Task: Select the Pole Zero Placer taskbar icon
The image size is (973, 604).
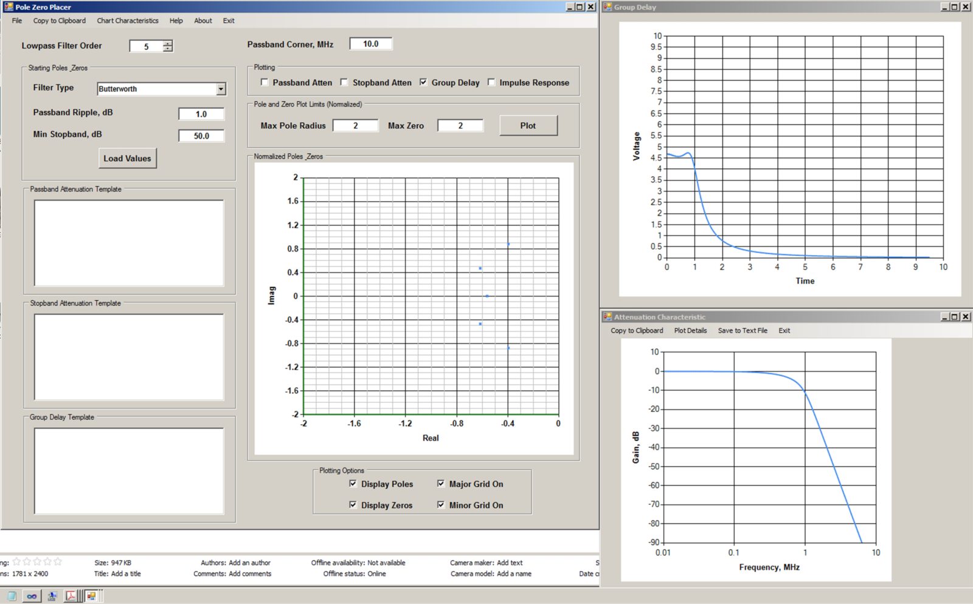Action: [x=91, y=596]
